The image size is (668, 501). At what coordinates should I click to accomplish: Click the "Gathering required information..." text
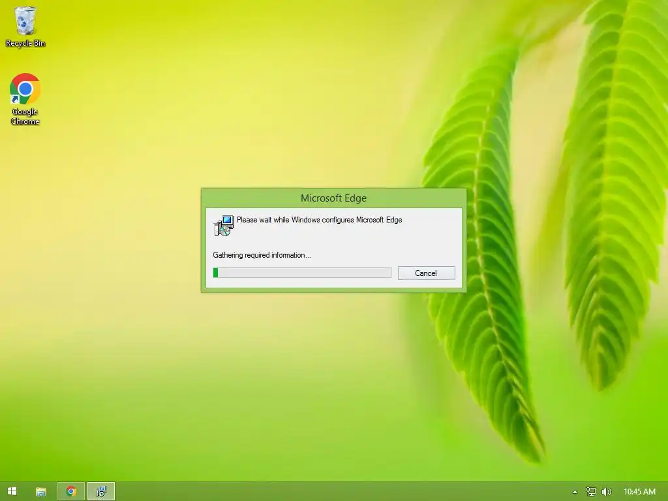(x=262, y=255)
